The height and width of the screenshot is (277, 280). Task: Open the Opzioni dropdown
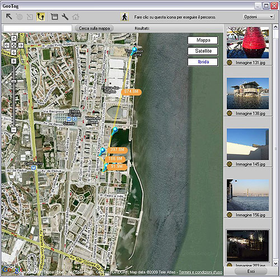(258, 17)
